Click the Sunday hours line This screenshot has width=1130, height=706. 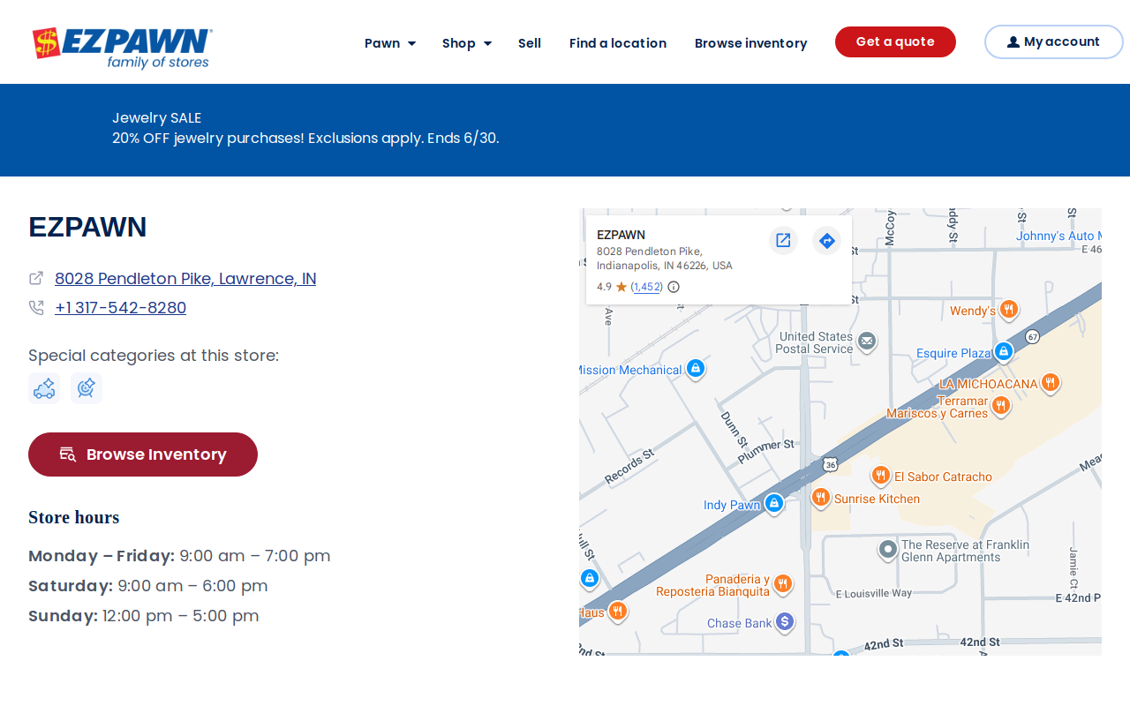[143, 616]
